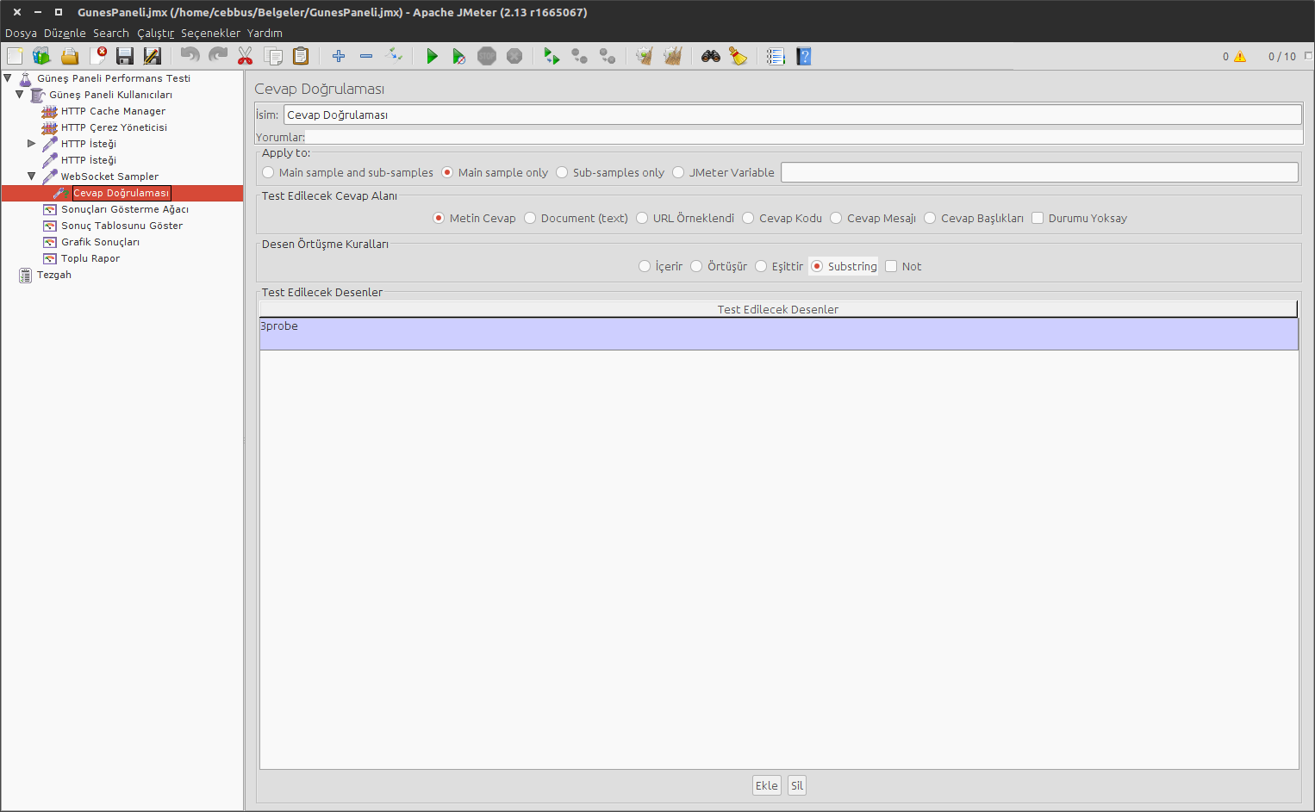Image resolution: width=1315 pixels, height=812 pixels.
Task: Open the Çalıştır menu
Action: (155, 34)
